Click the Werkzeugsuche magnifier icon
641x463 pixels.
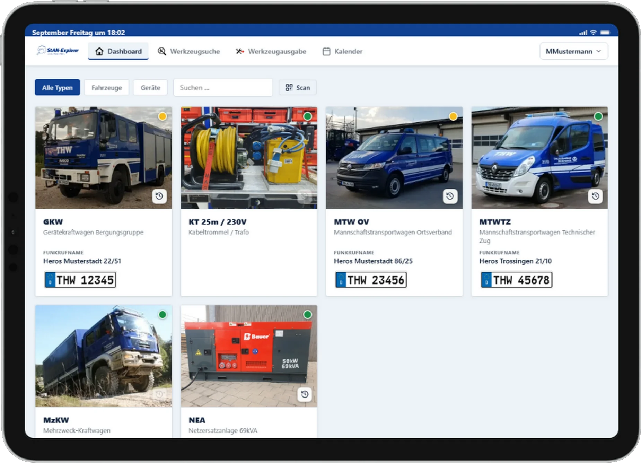pyautogui.click(x=162, y=51)
